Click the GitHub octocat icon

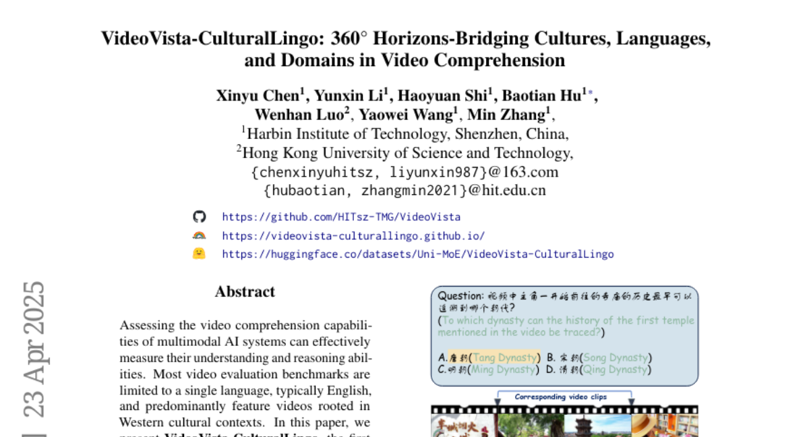click(198, 216)
